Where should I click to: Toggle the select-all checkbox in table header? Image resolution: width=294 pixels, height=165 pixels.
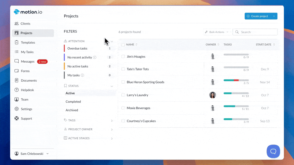point(123,45)
